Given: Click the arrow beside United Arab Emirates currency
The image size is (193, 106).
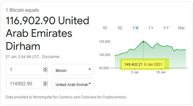Looking at the screenshot, I should click(x=90, y=83).
